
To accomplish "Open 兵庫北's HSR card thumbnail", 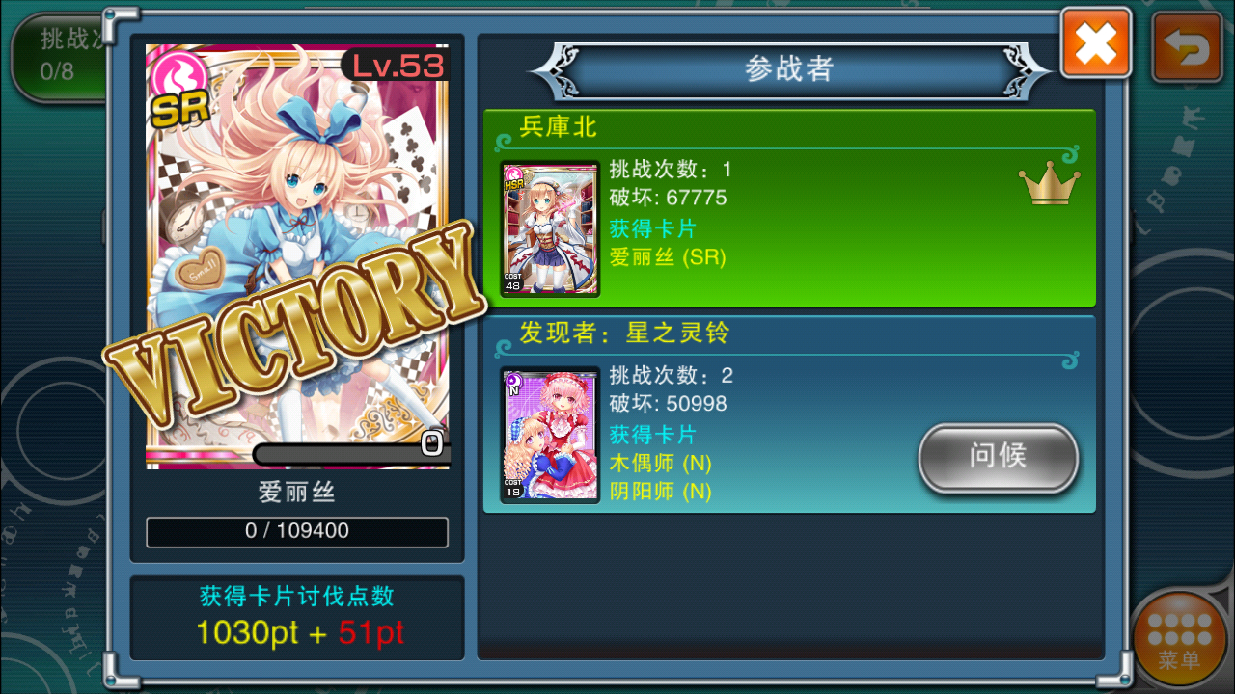I will click(550, 228).
